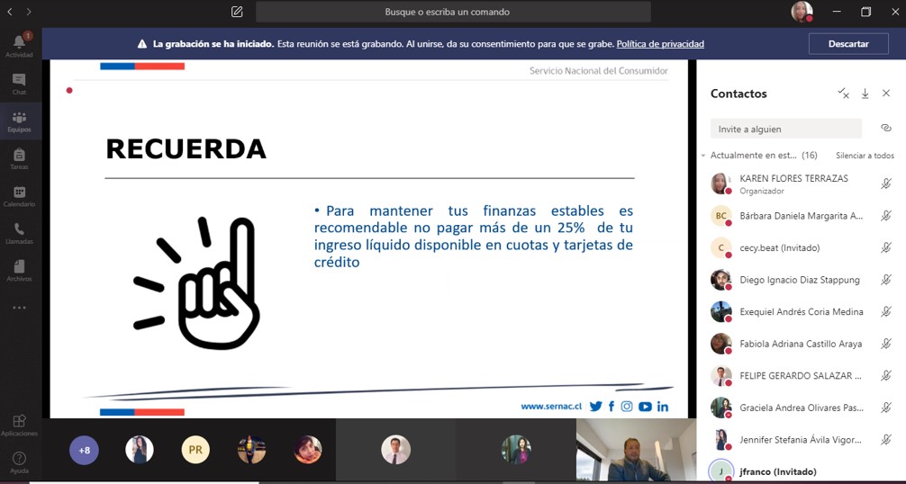Open Instagram icon on the slide
Viewport: 906px width, 484px height.
tap(627, 406)
